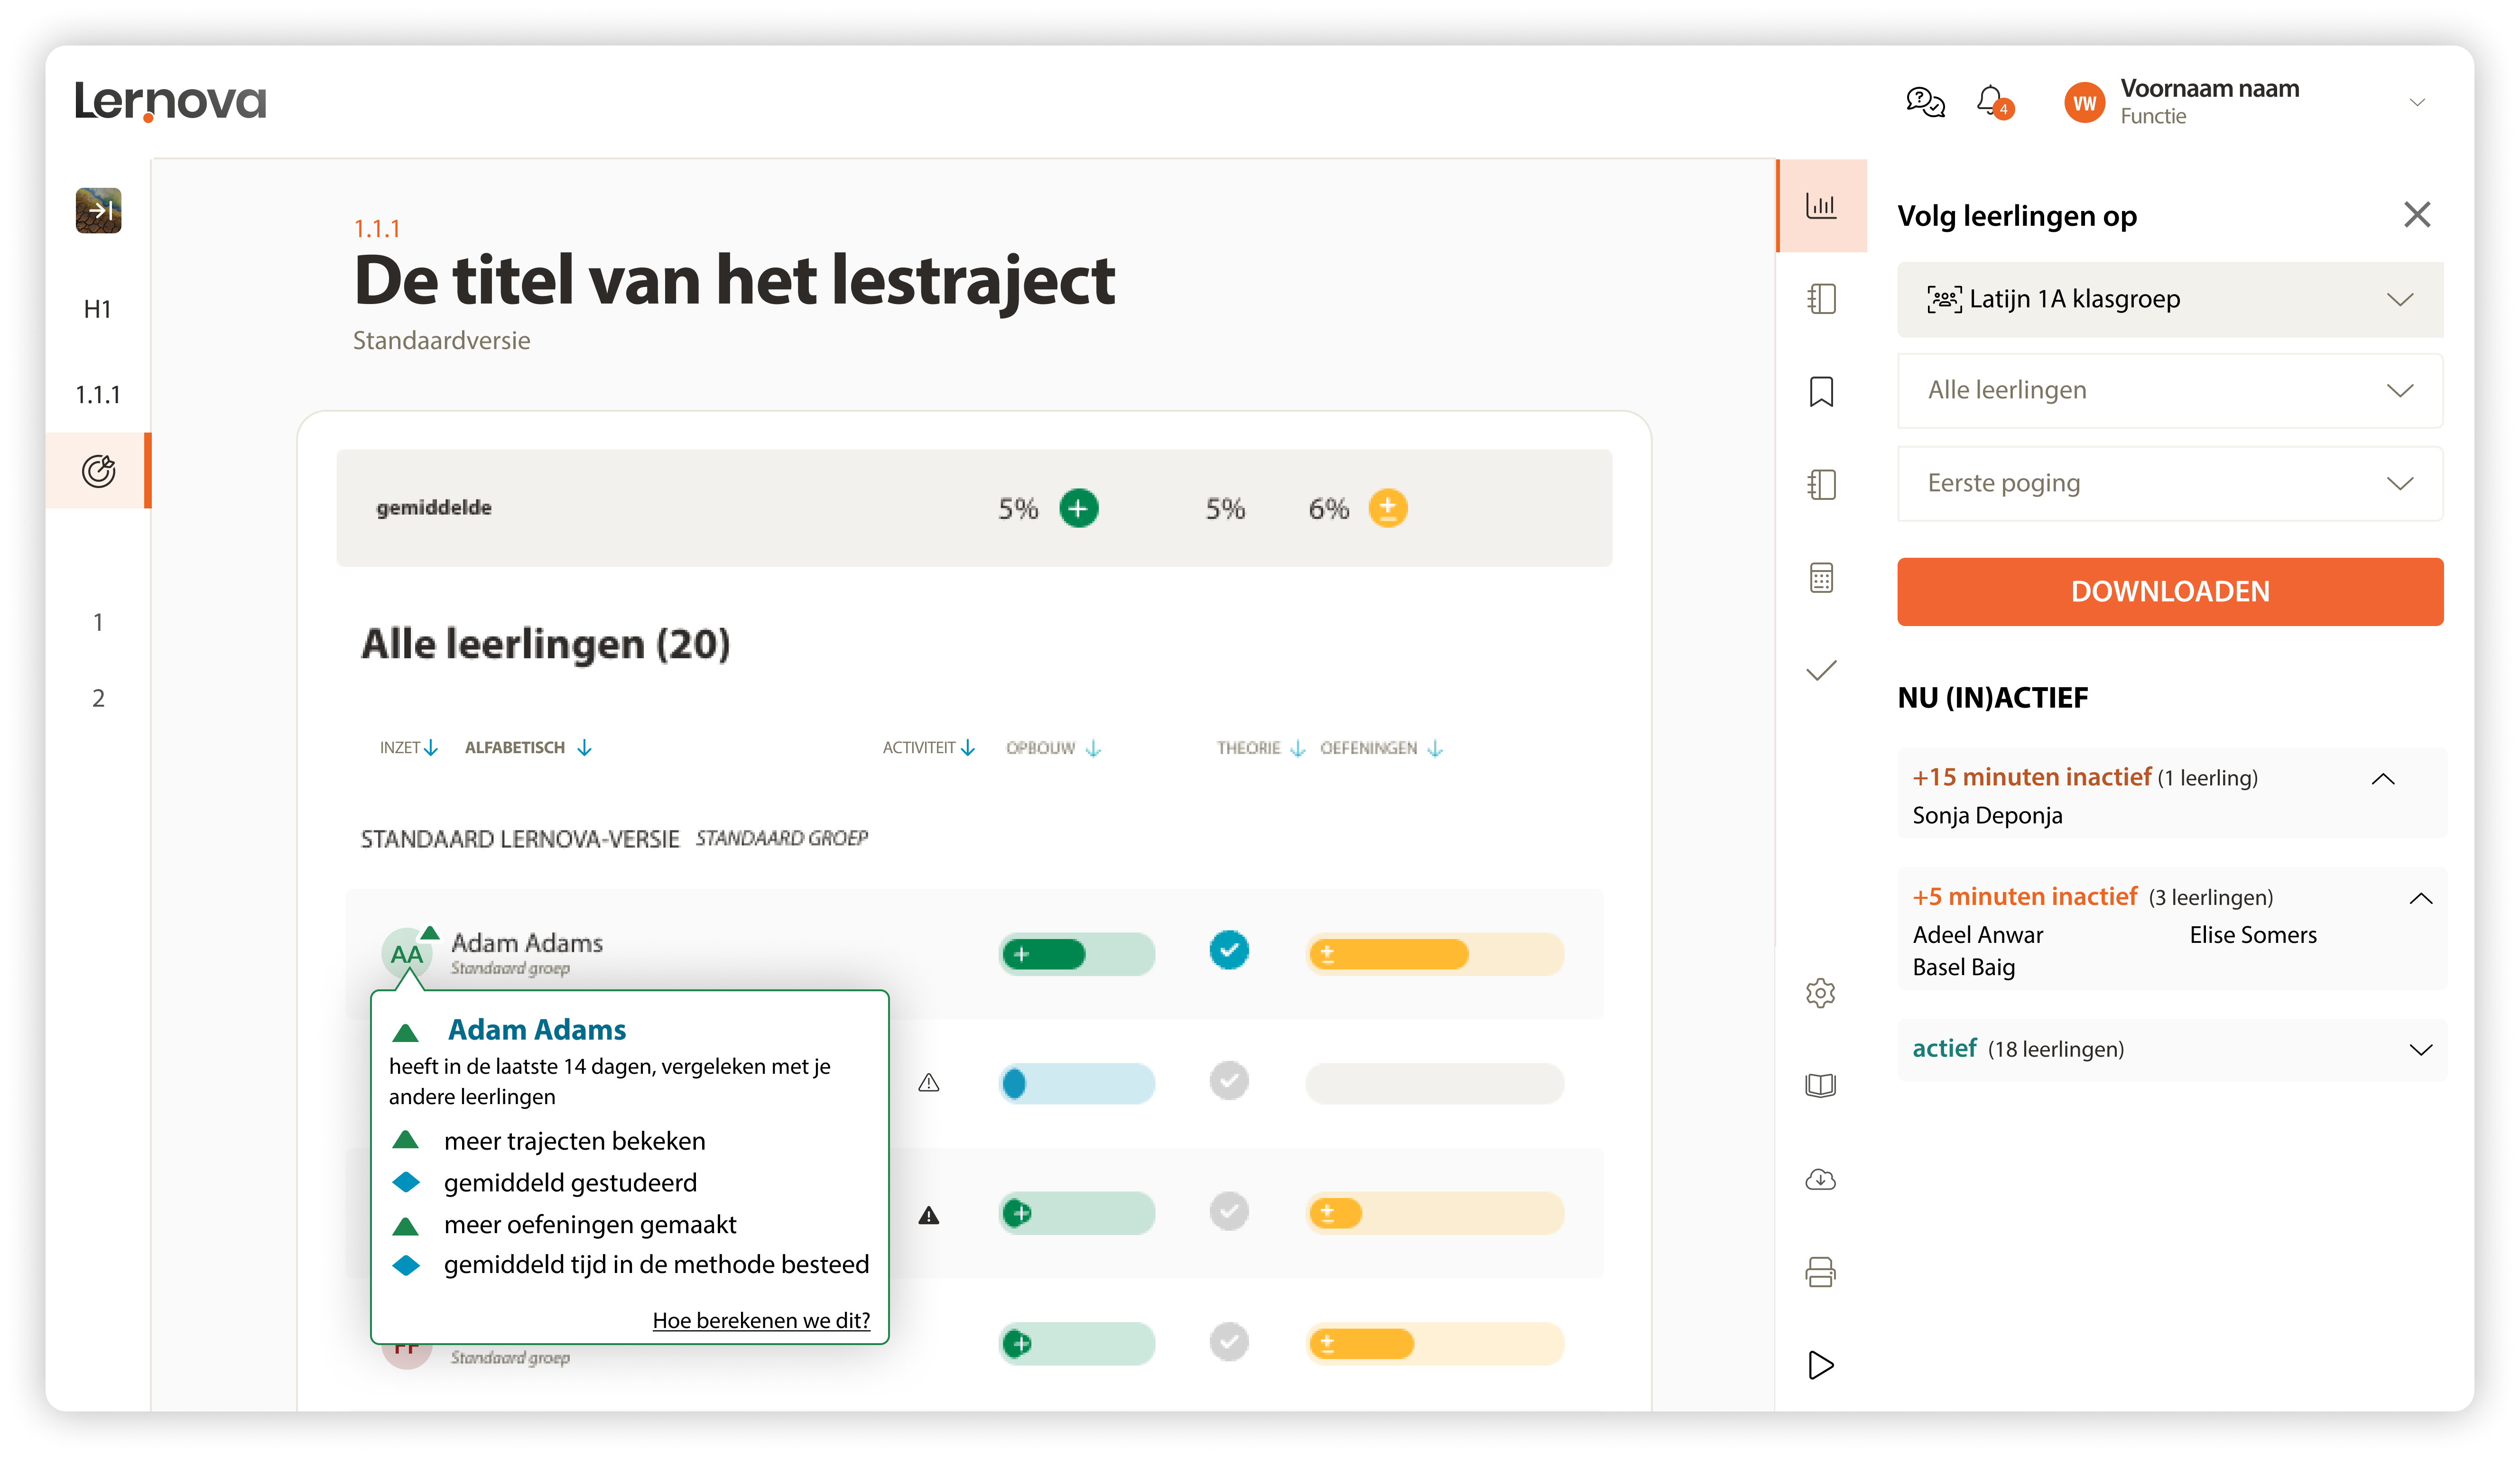Image resolution: width=2520 pixels, height=1457 pixels.
Task: Open the Hoe berekenen we dit? link
Action: (761, 1320)
